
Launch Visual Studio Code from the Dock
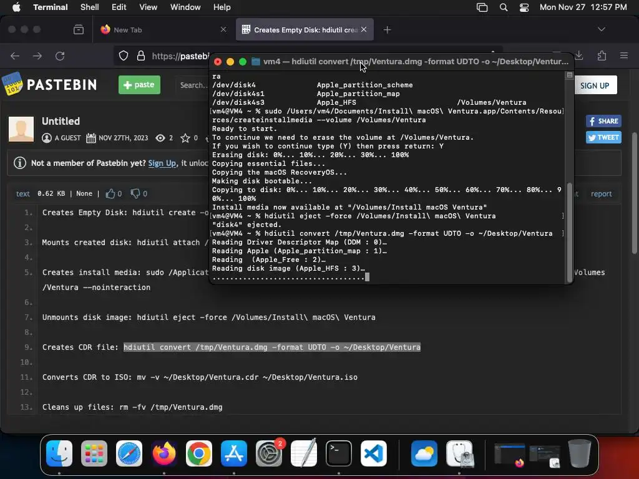[374, 453]
